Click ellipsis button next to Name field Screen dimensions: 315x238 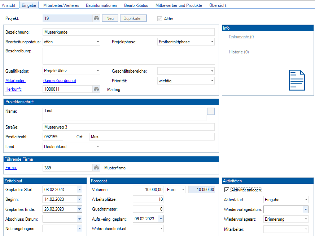pos(211,112)
